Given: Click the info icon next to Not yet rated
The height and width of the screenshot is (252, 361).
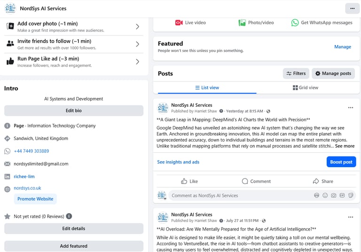Looking at the screenshot, I should (69, 216).
